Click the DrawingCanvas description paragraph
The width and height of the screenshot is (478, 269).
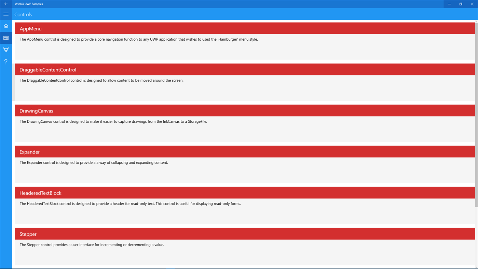click(x=113, y=121)
